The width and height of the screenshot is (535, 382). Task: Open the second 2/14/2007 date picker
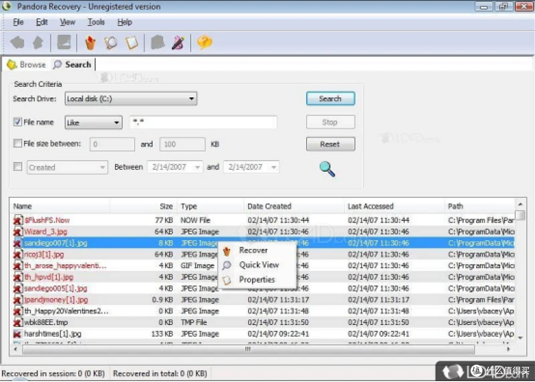pyautogui.click(x=252, y=167)
